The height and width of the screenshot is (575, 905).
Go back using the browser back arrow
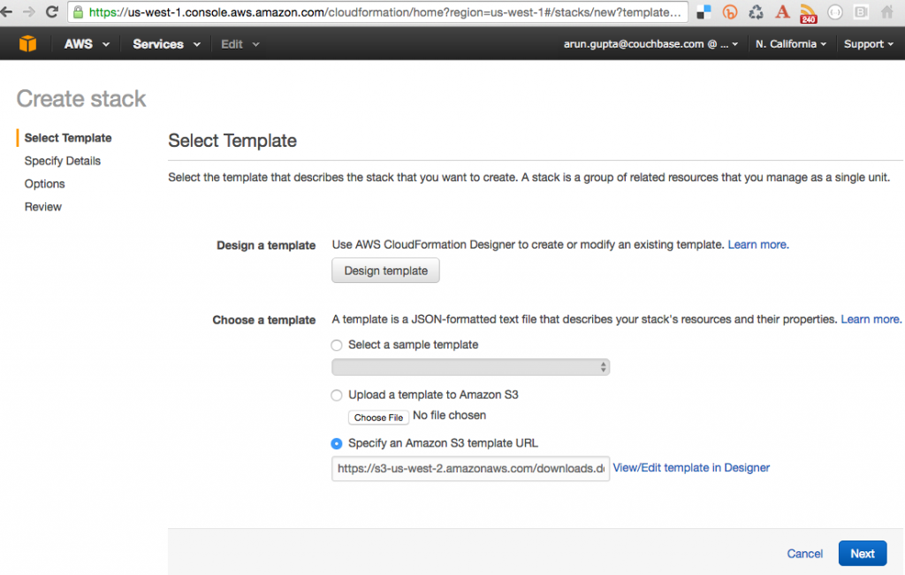[6, 11]
